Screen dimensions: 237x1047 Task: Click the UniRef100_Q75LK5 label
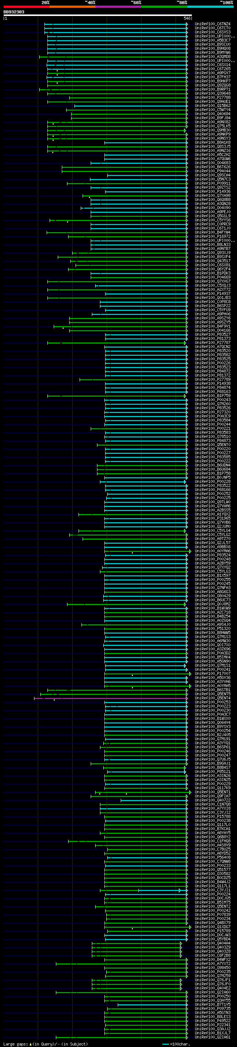coord(213,126)
